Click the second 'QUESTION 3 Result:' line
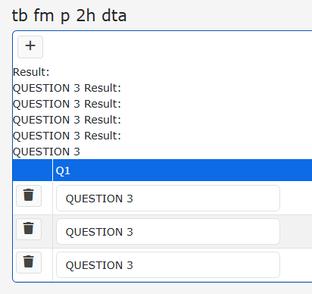Screen dimensions: 312x294 tap(67, 104)
